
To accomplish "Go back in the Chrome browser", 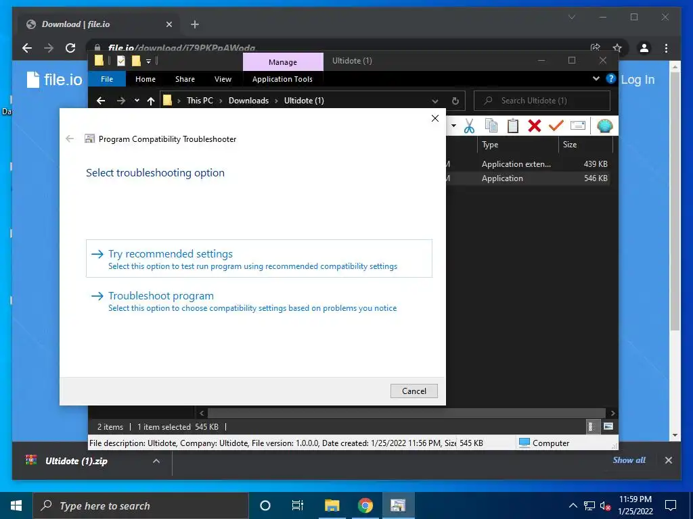I will pyautogui.click(x=27, y=48).
